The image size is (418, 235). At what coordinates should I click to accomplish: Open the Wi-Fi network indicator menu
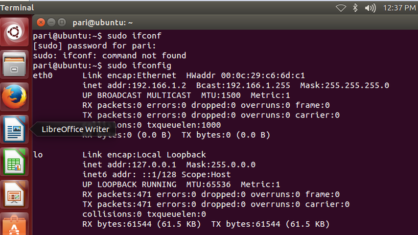(x=341, y=8)
